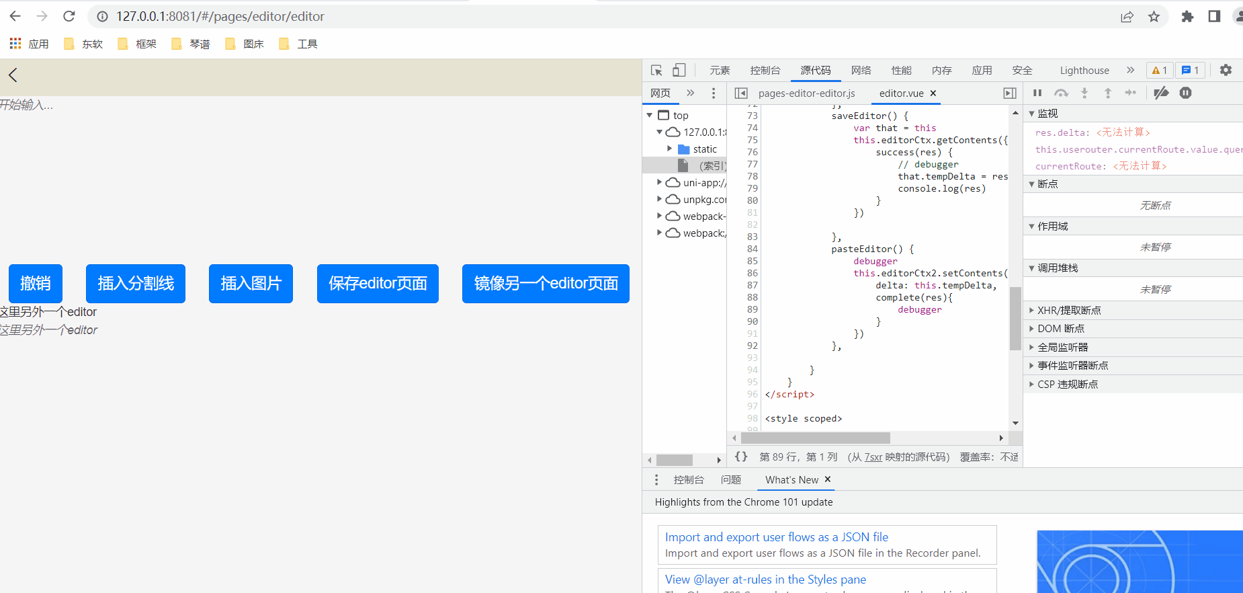Viewport: 1243px width, 593px height.
Task: Deactivate all breakpoints
Action: (x=1161, y=93)
